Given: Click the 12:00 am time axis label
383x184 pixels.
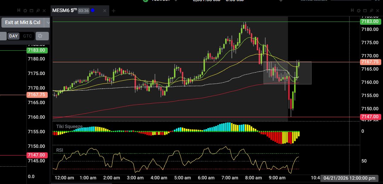Looking at the screenshot, I should 64,178.
